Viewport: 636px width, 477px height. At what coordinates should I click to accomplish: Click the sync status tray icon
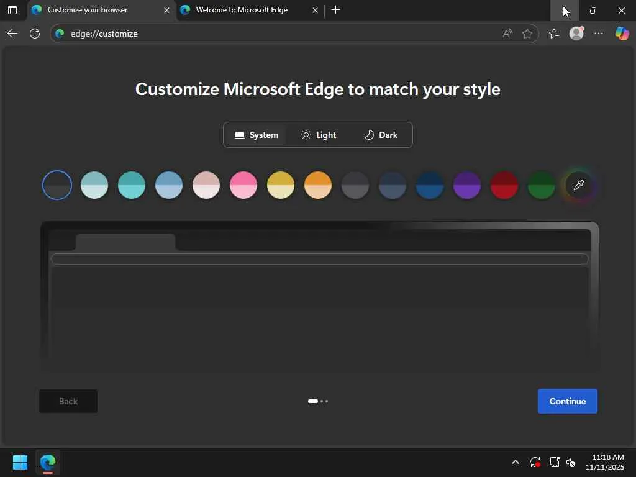coord(535,462)
